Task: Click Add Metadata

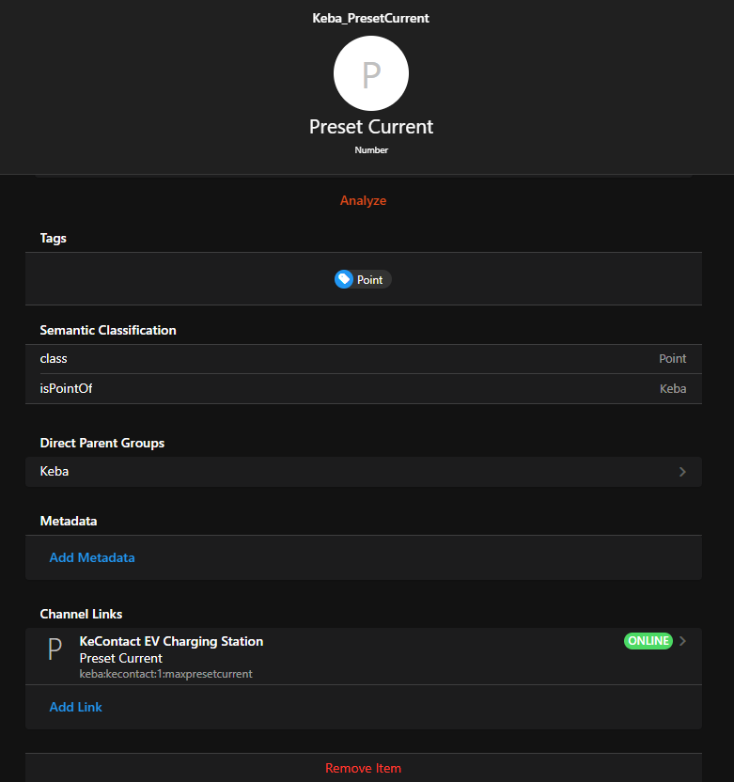Action: pos(92,557)
